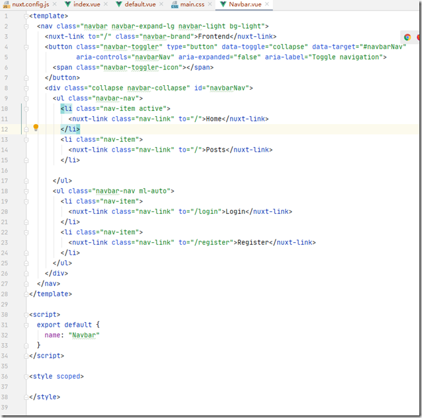Click "nav-item active" class value
The image size is (422, 418).
(133, 109)
